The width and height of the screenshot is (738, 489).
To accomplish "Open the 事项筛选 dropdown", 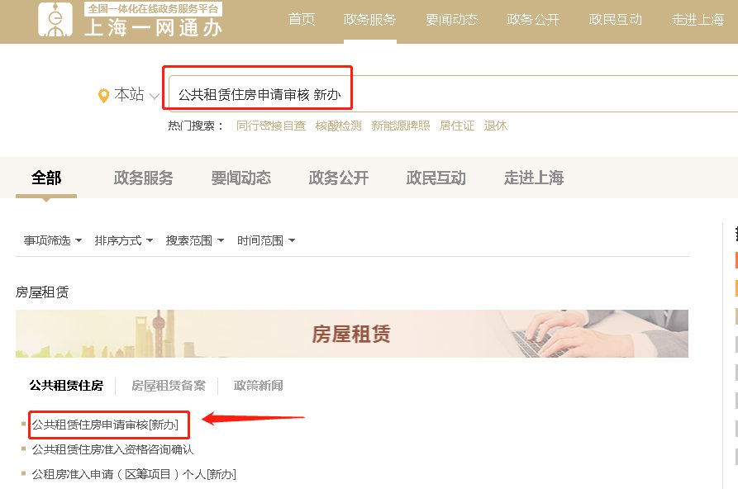I will click(x=53, y=240).
